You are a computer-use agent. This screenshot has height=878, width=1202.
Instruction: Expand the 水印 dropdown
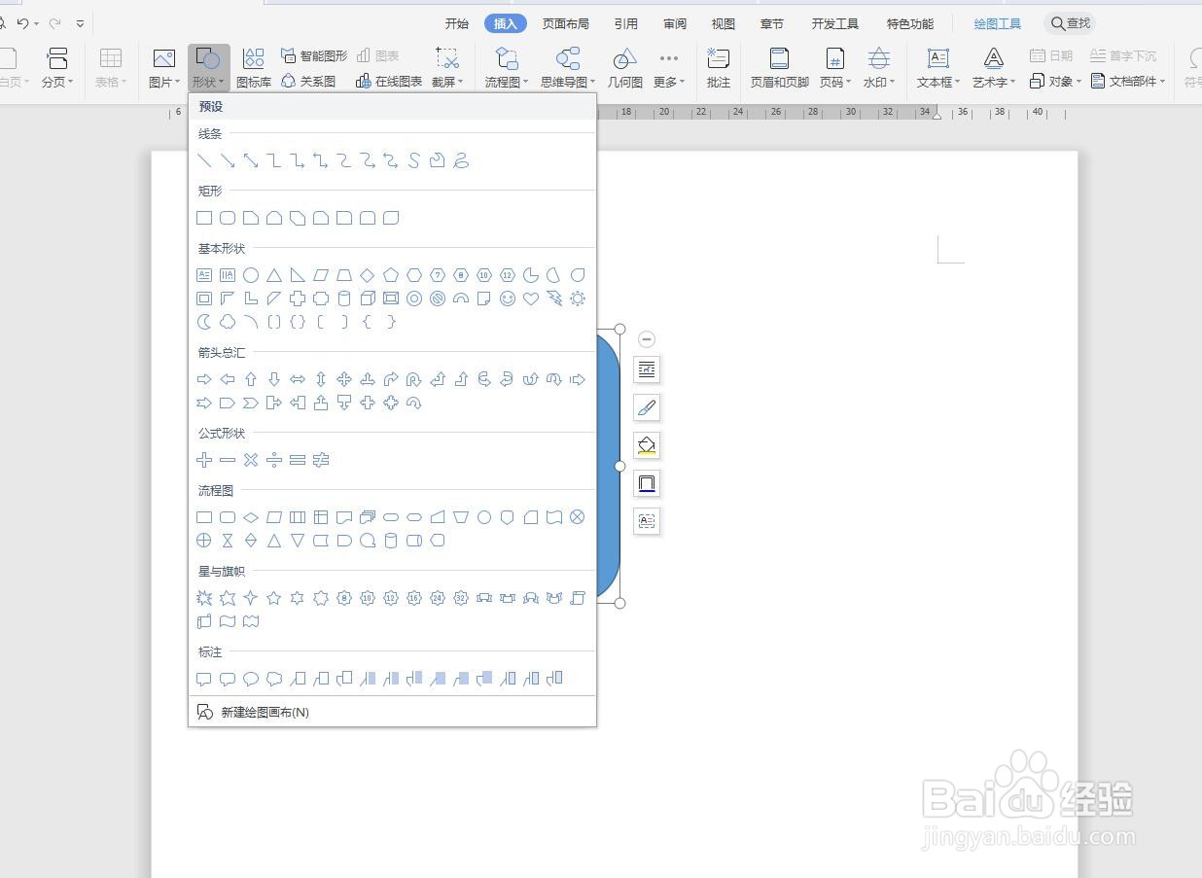[879, 68]
